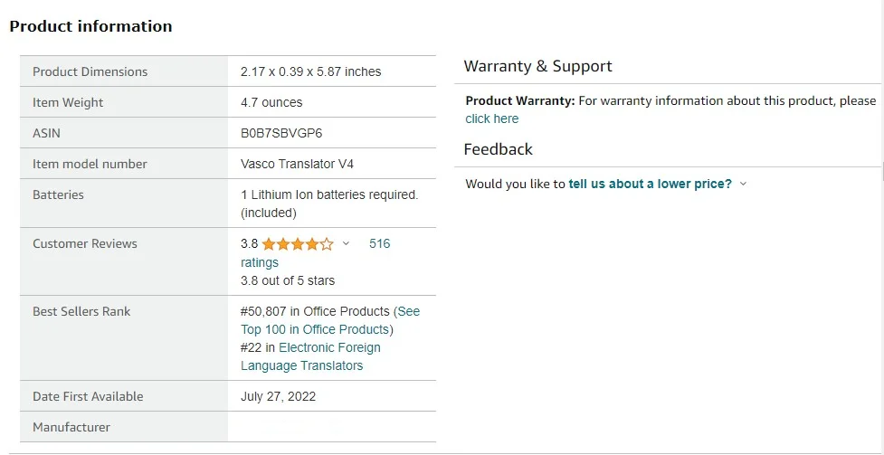Click the Best Sellers Rank row label
884x455 pixels.
[x=81, y=311]
